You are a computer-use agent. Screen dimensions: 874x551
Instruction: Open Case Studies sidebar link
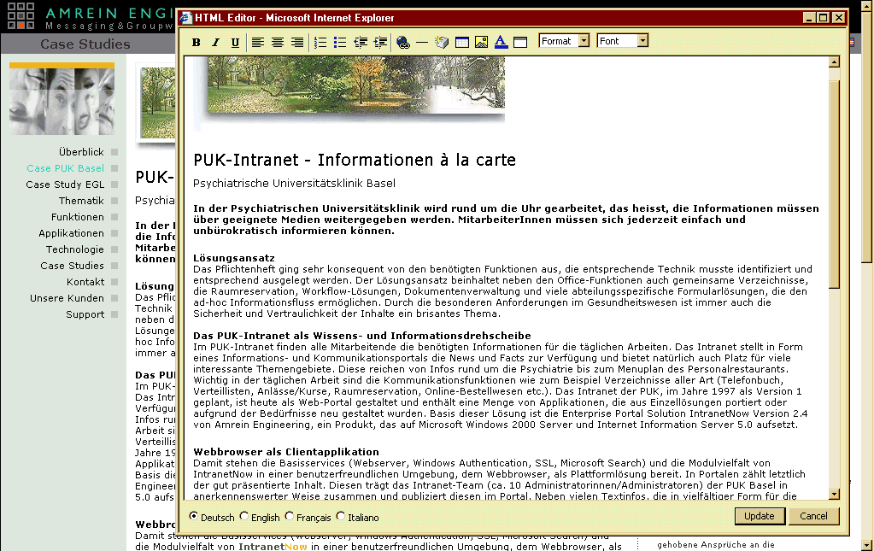pos(72,266)
